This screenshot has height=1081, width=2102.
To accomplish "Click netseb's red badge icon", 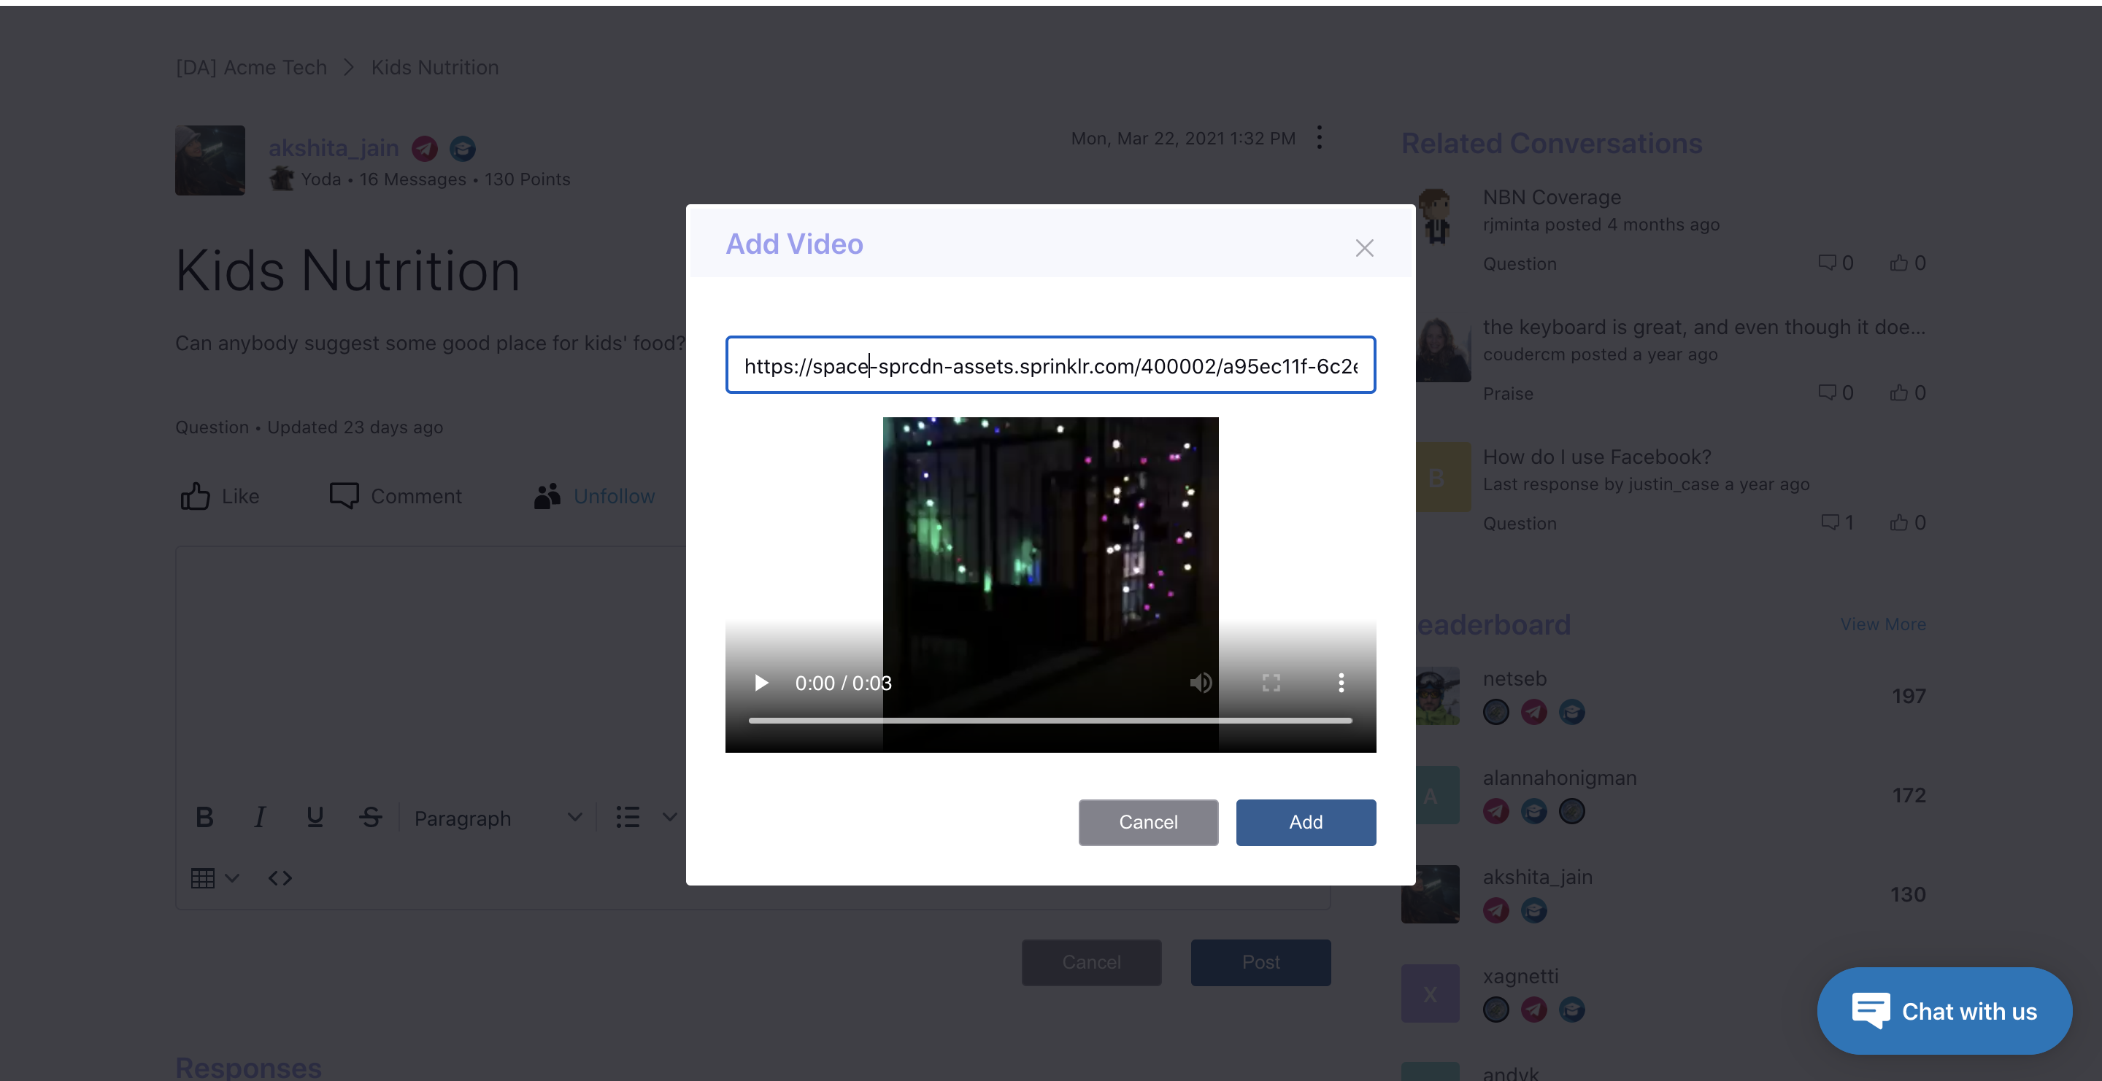I will tap(1533, 712).
